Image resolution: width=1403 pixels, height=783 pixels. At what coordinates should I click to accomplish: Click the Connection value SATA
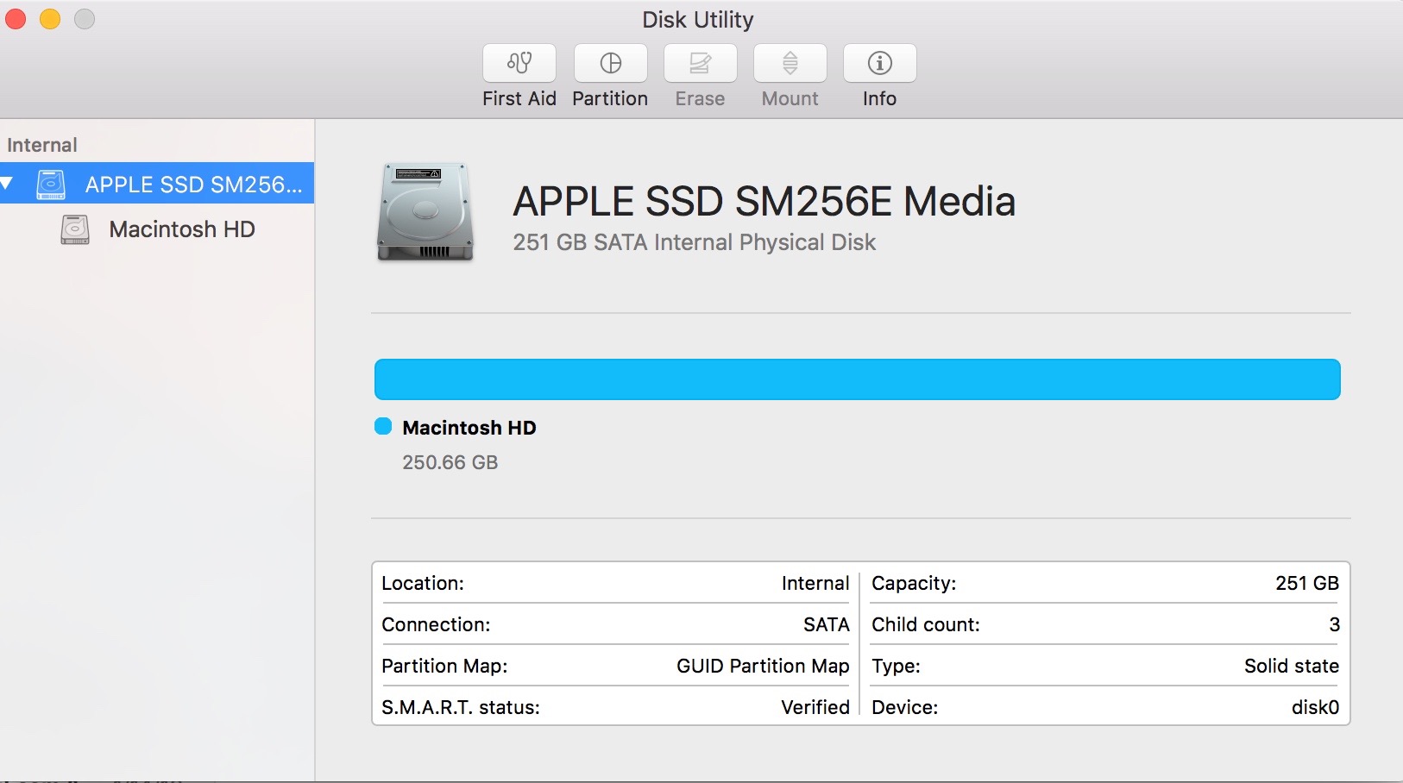tap(827, 625)
